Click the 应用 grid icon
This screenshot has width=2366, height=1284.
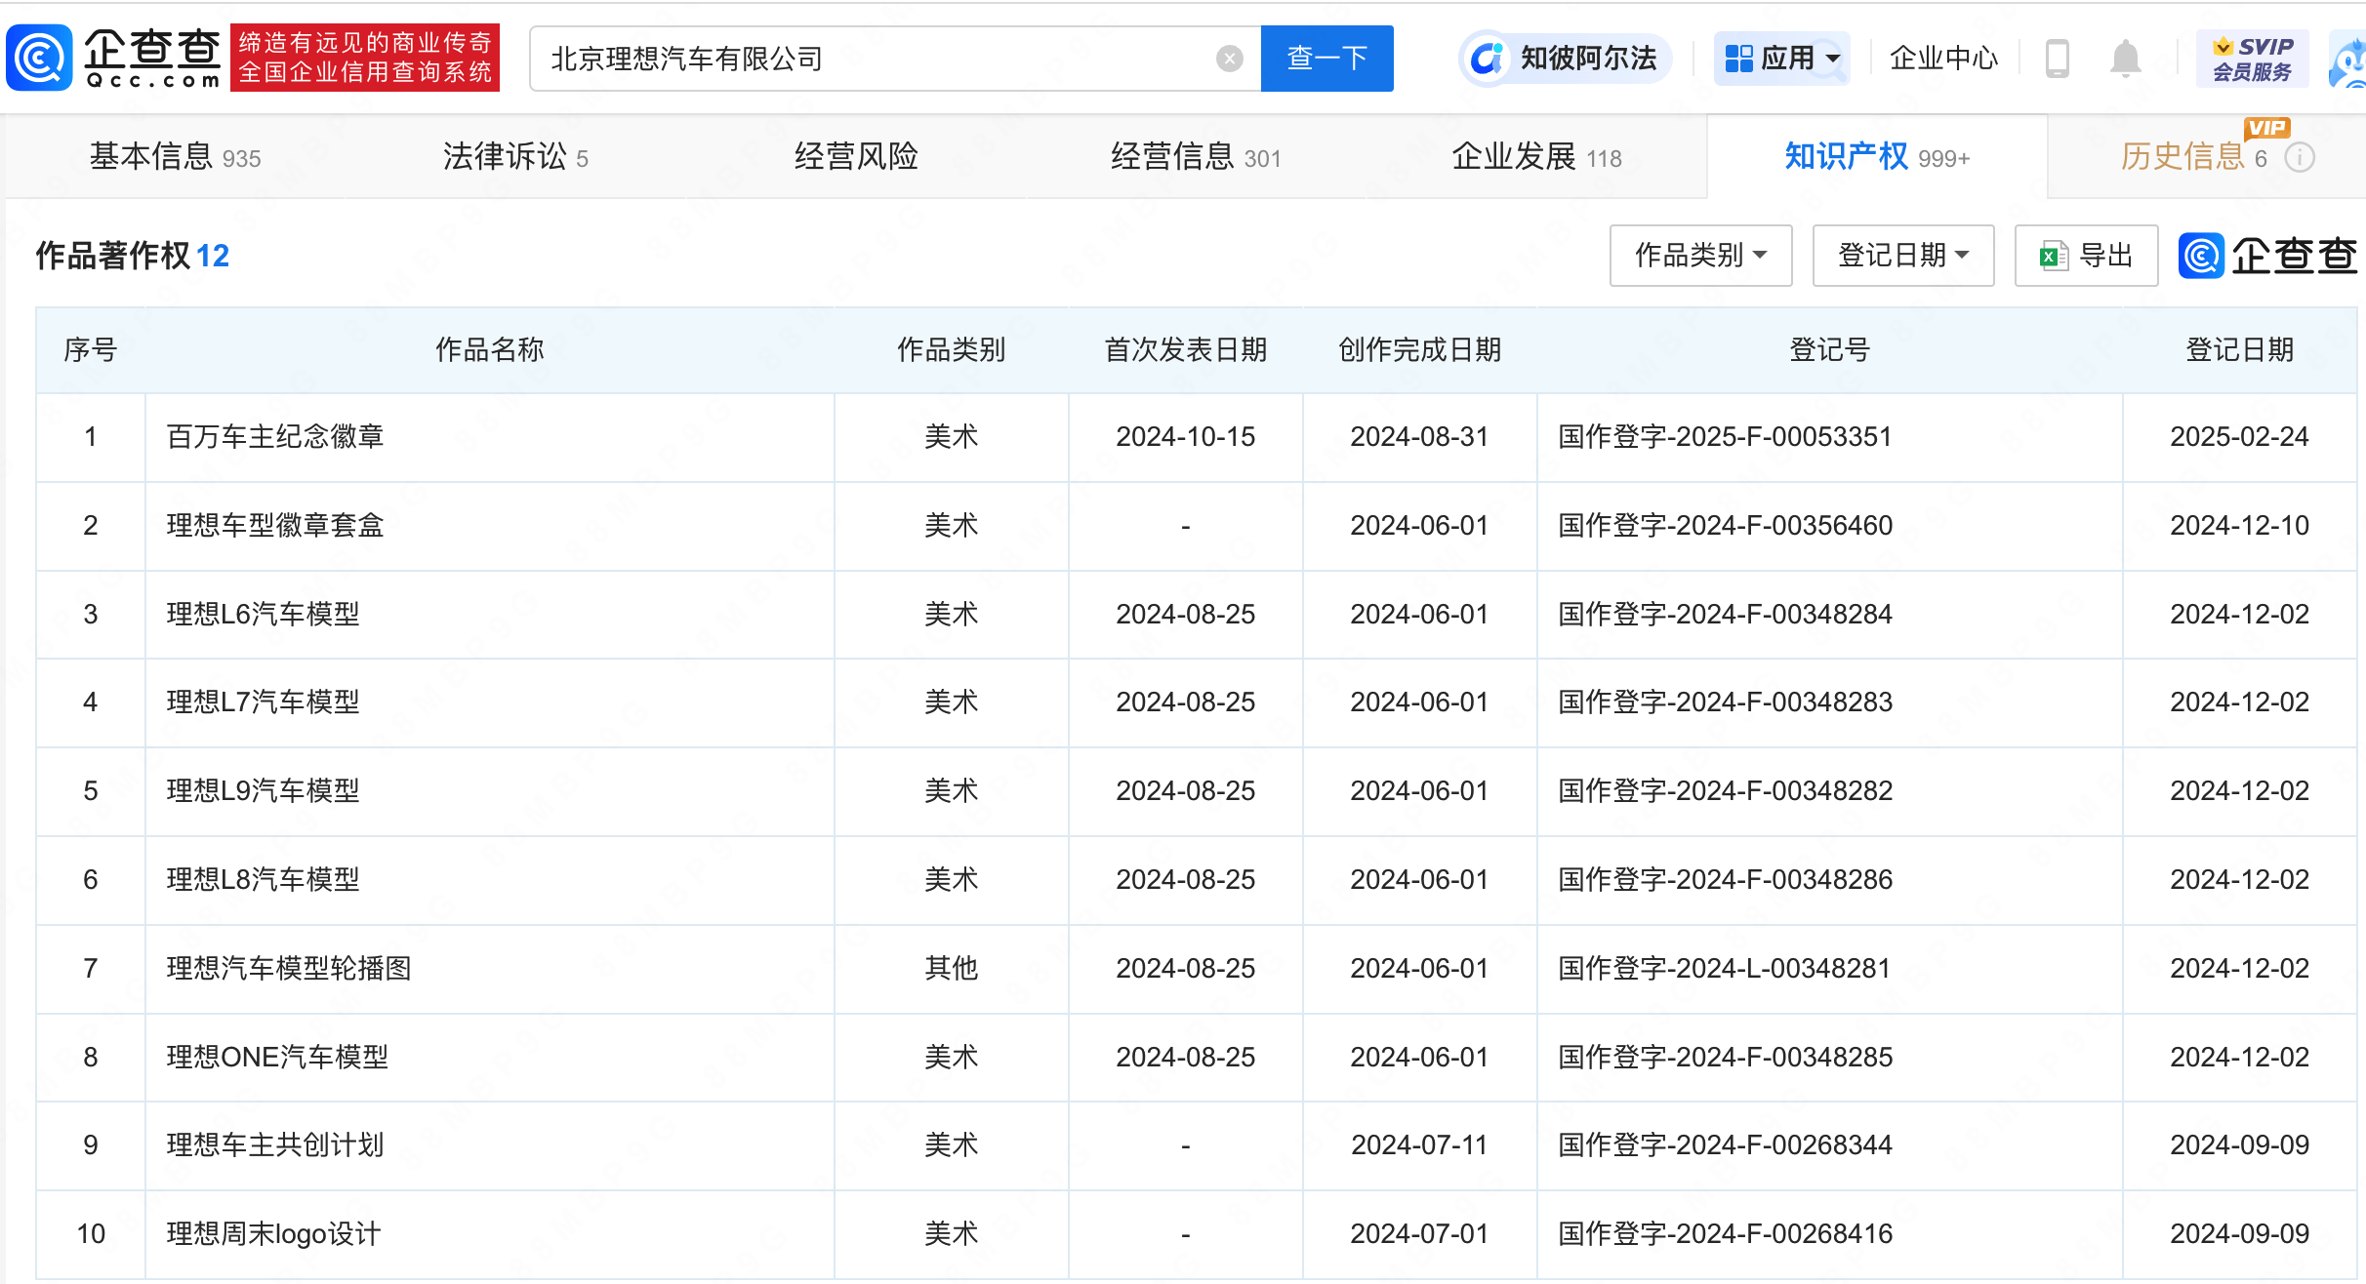pos(1738,59)
